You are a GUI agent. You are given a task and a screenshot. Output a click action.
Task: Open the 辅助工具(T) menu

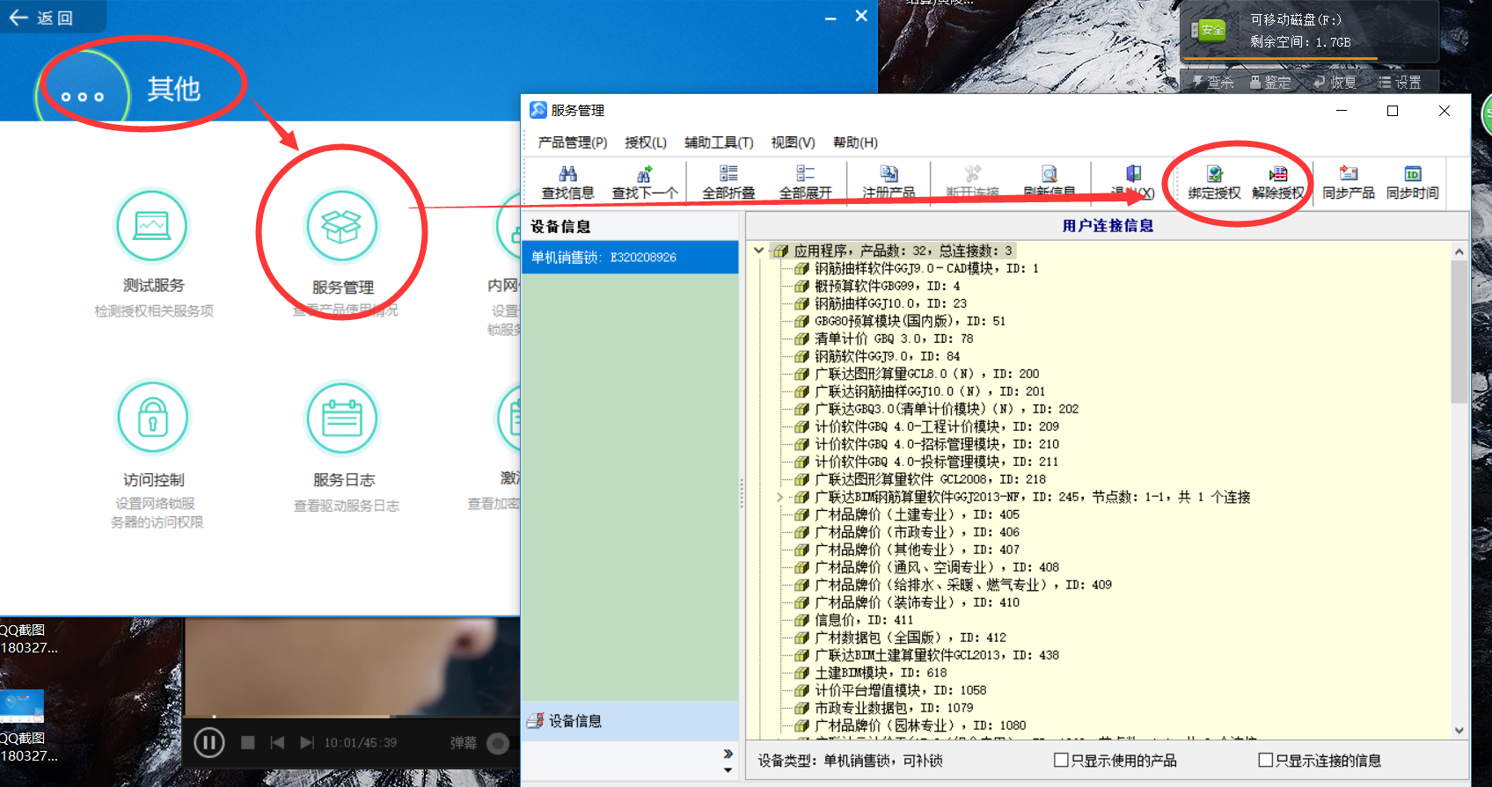pyautogui.click(x=719, y=142)
